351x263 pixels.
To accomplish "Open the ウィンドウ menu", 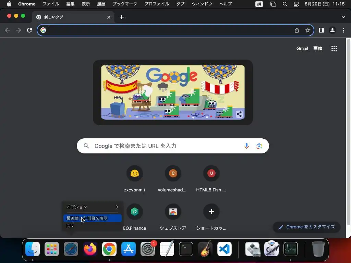I will click(x=202, y=4).
